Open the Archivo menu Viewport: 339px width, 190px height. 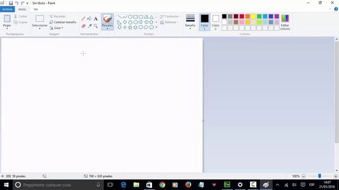[7, 9]
